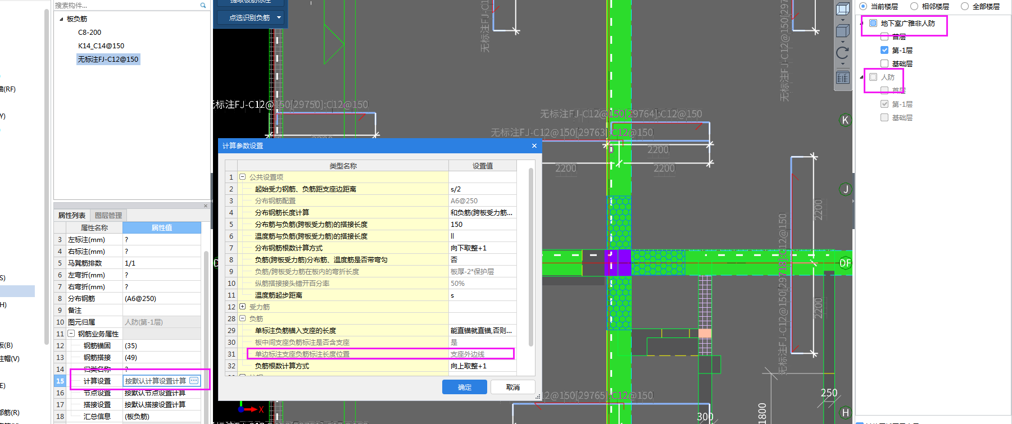
Task: Click 能直锚就直锚 value in row 29
Action: (x=482, y=330)
